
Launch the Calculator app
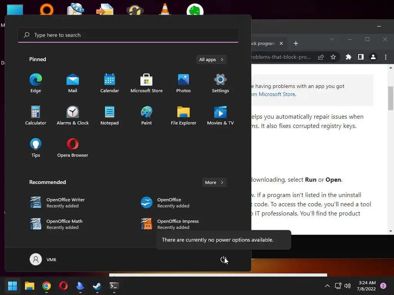(36, 116)
